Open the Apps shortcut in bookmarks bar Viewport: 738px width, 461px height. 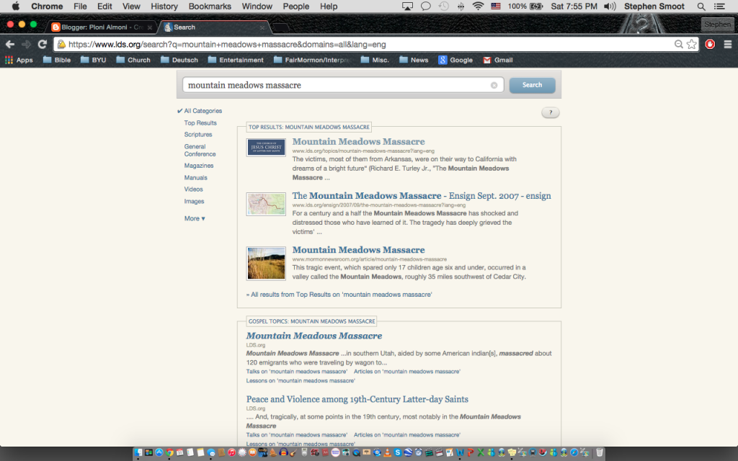click(19, 61)
